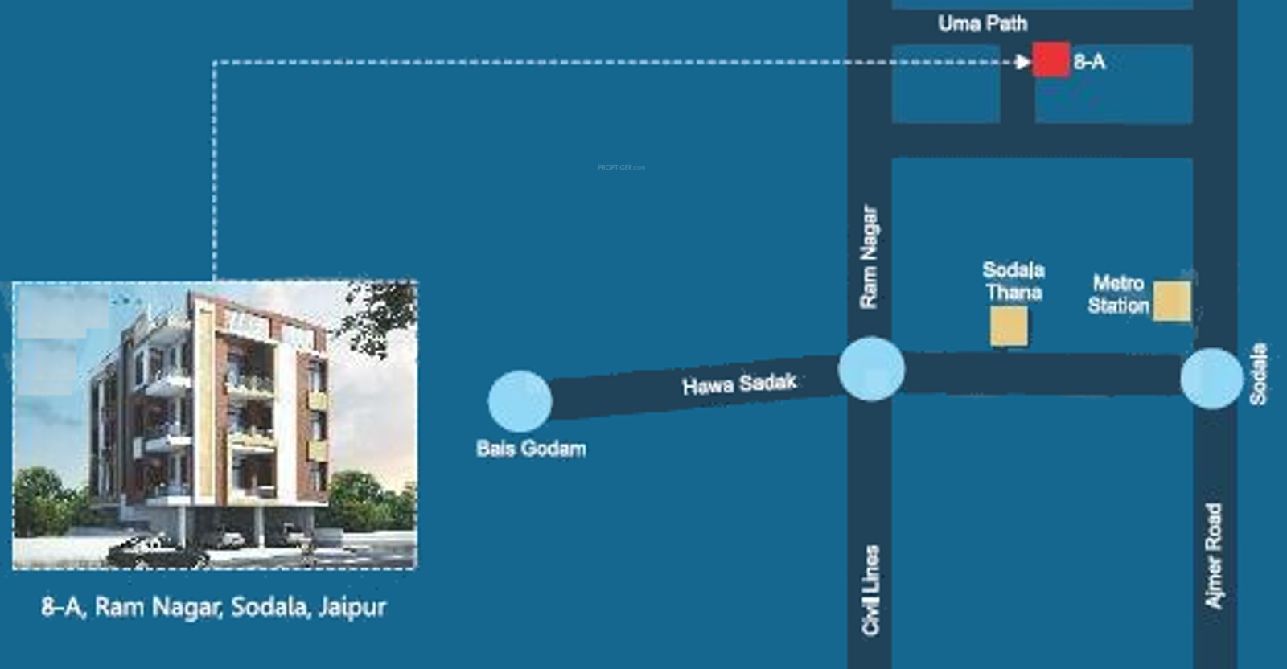Select the address caption below the building

click(214, 606)
